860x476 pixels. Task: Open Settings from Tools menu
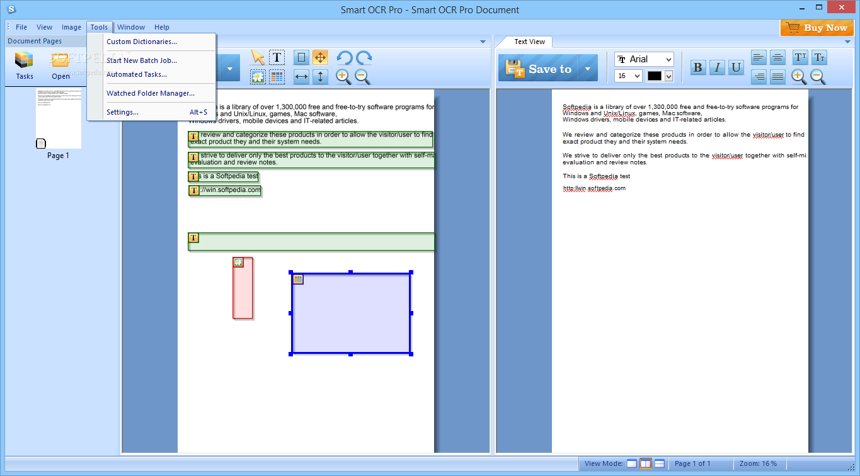[x=151, y=112]
